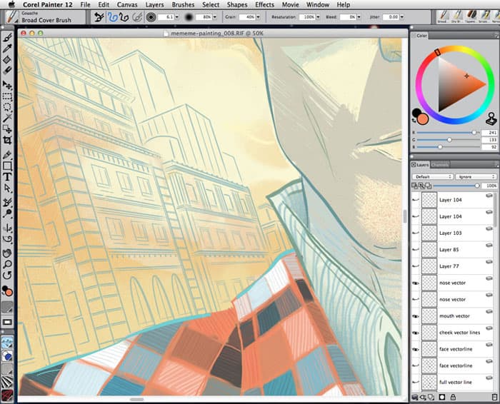Toggle visibility of Layer 77

(x=416, y=266)
